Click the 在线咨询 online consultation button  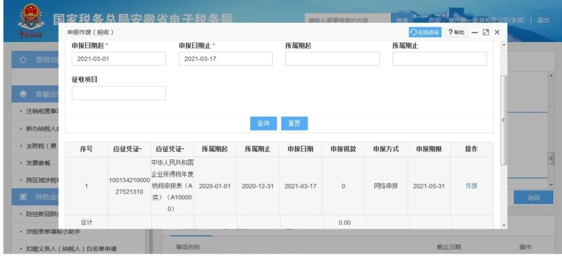point(425,32)
